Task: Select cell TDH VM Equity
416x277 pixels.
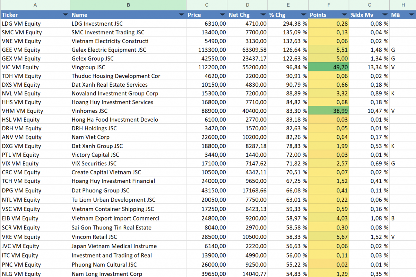Action: coord(35,76)
